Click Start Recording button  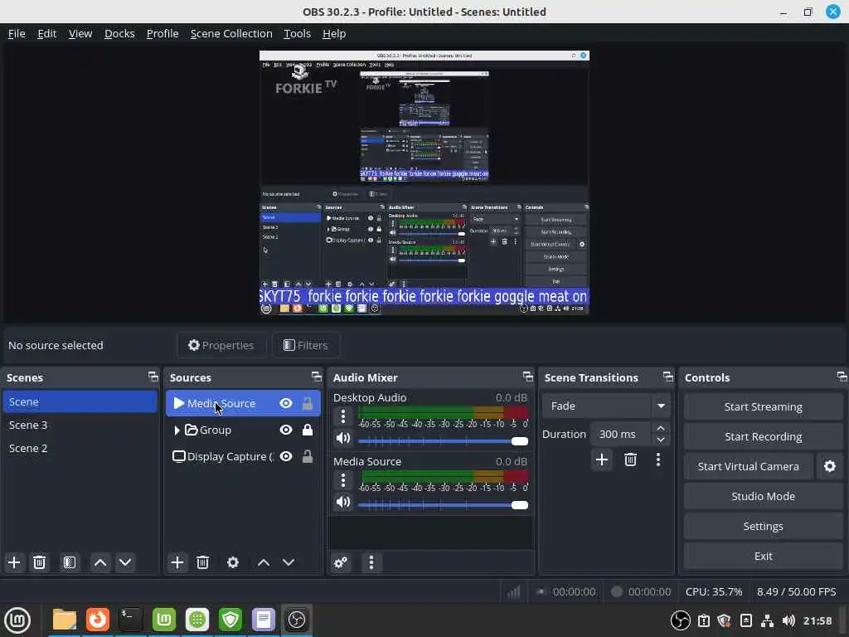(x=763, y=436)
